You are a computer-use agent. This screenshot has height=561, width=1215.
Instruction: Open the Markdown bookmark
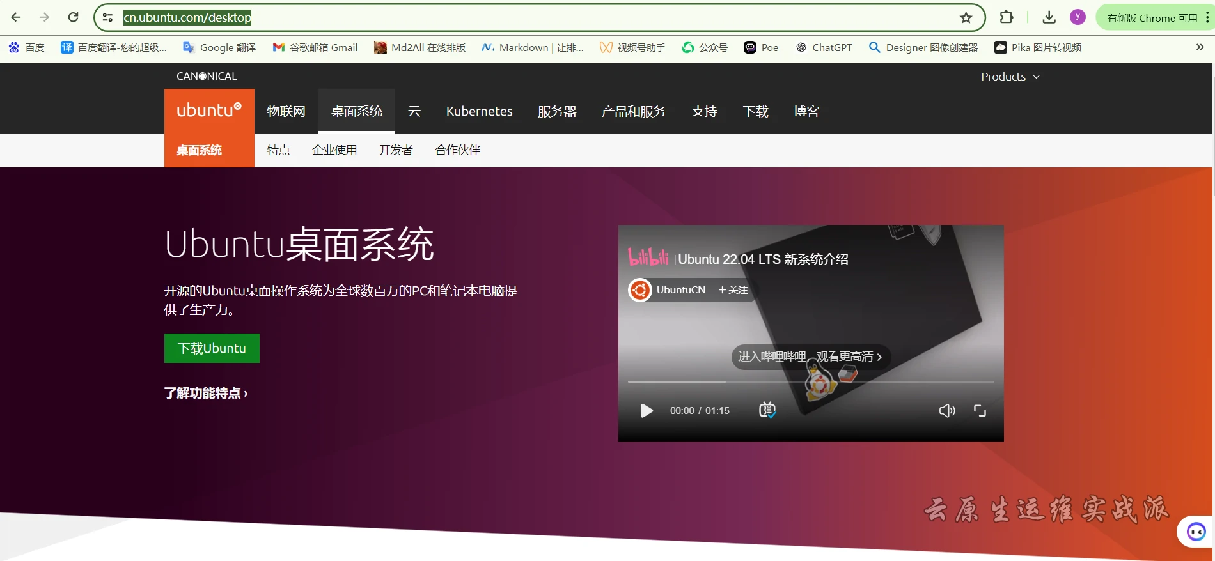click(x=532, y=47)
